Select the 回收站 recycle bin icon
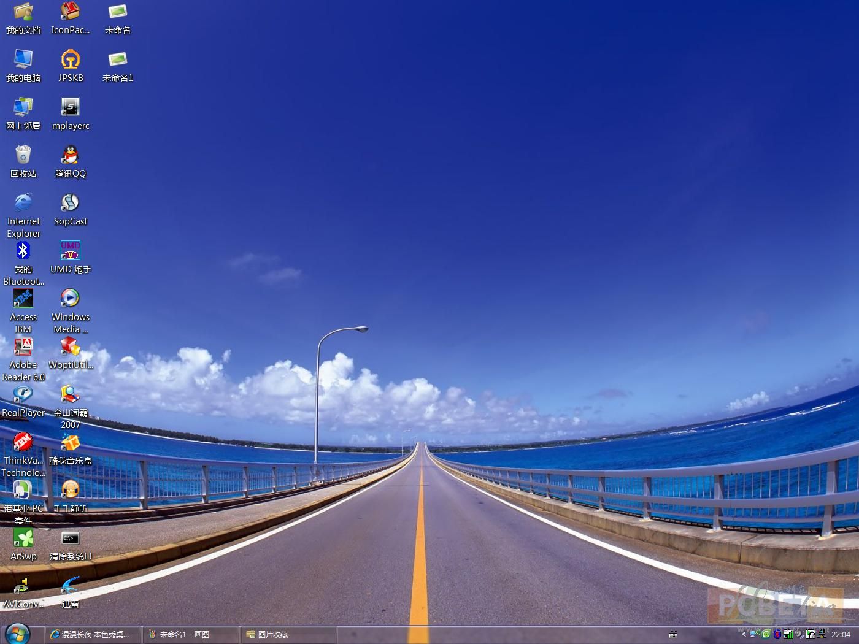The height and width of the screenshot is (644, 859). pos(23,155)
